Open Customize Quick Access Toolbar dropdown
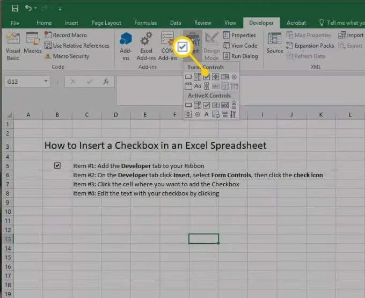Screen dimensions: 365x298 tap(60, 9)
